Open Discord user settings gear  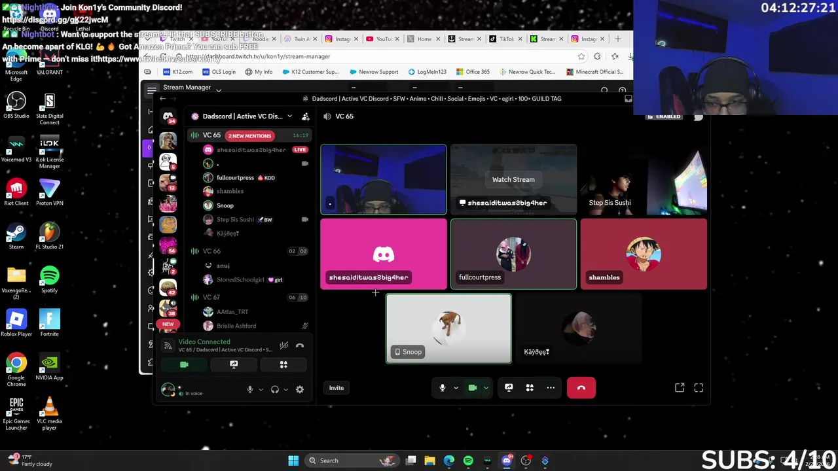[300, 389]
